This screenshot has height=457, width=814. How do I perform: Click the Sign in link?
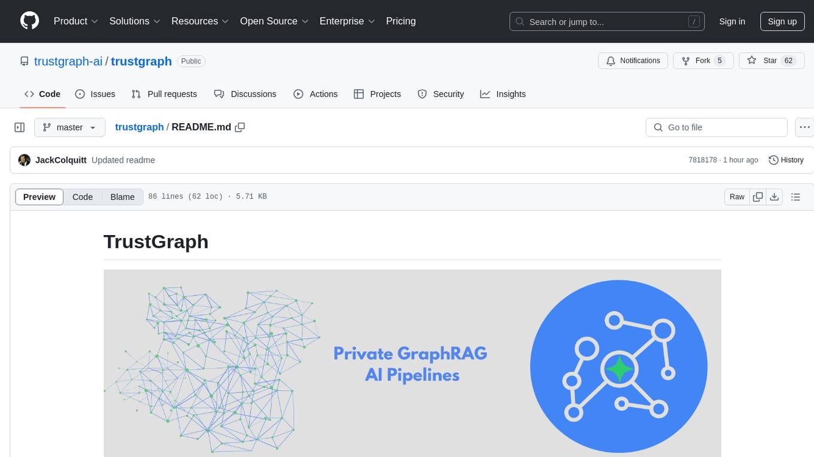732,22
